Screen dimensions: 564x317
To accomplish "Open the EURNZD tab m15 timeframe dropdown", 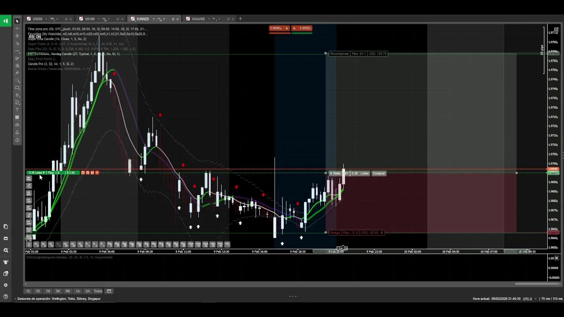I will tap(161, 19).
